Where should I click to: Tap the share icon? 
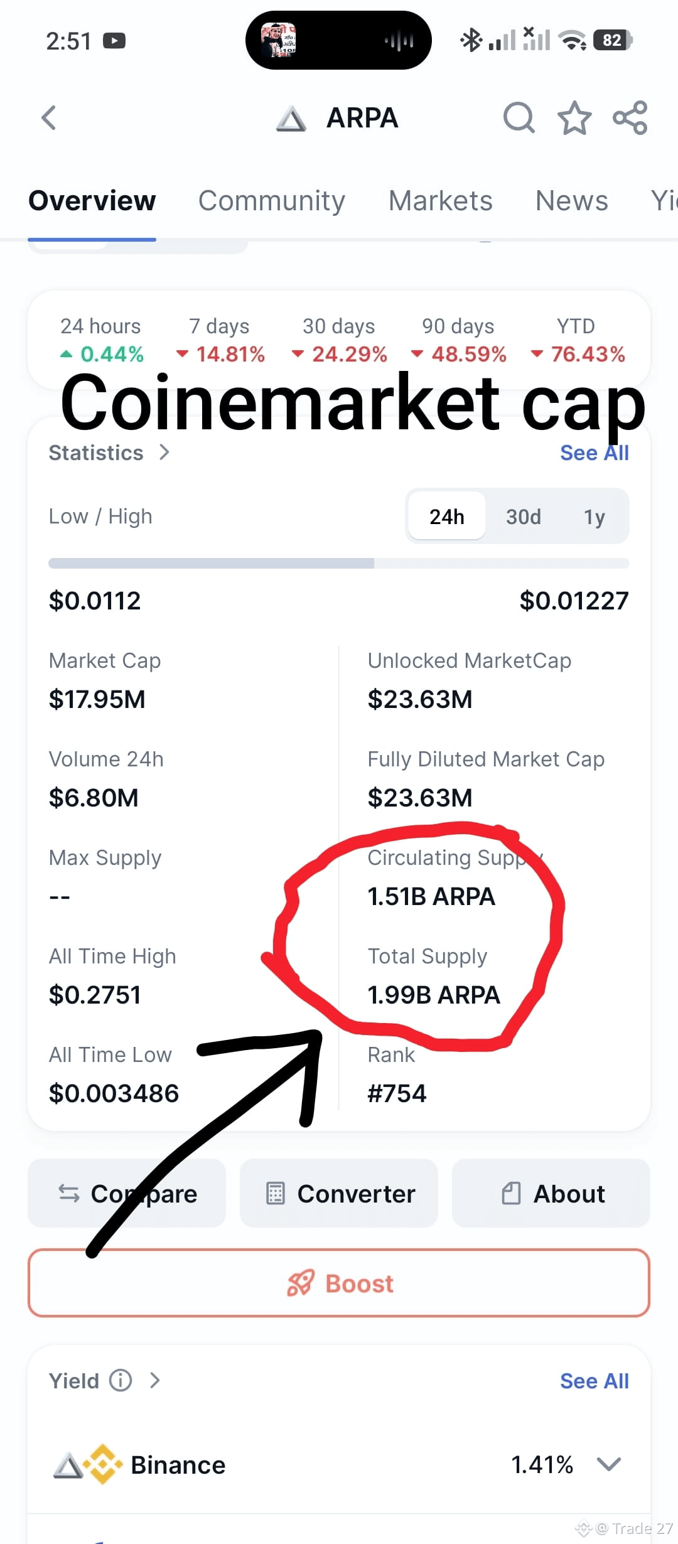630,117
